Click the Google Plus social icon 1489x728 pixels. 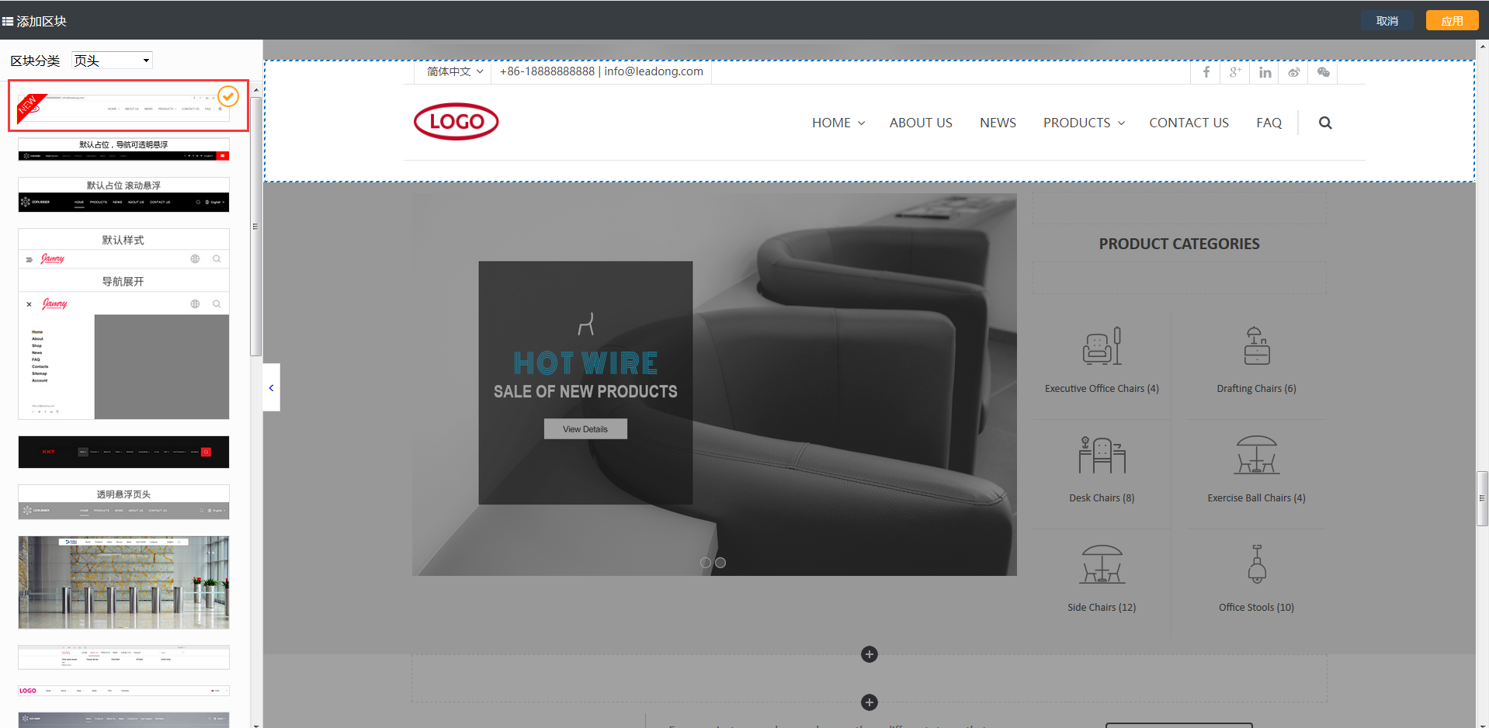point(1235,72)
